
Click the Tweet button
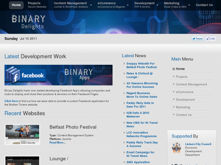(x=198, y=39)
